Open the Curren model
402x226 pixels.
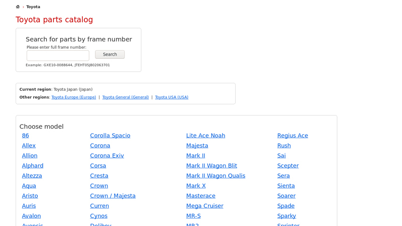click(99, 205)
